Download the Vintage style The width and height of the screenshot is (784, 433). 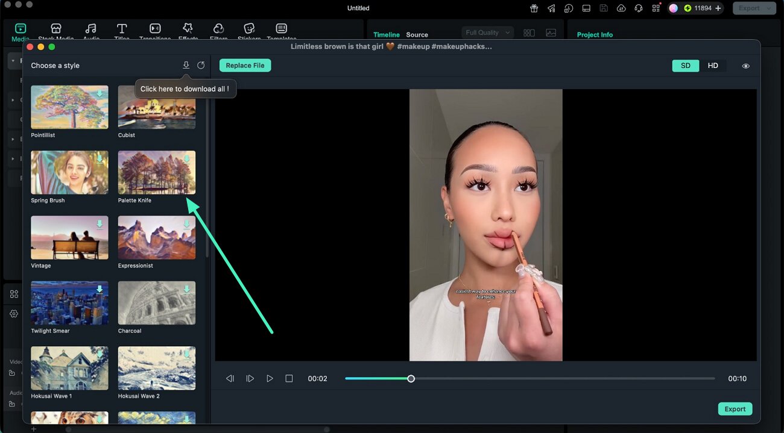tap(100, 224)
